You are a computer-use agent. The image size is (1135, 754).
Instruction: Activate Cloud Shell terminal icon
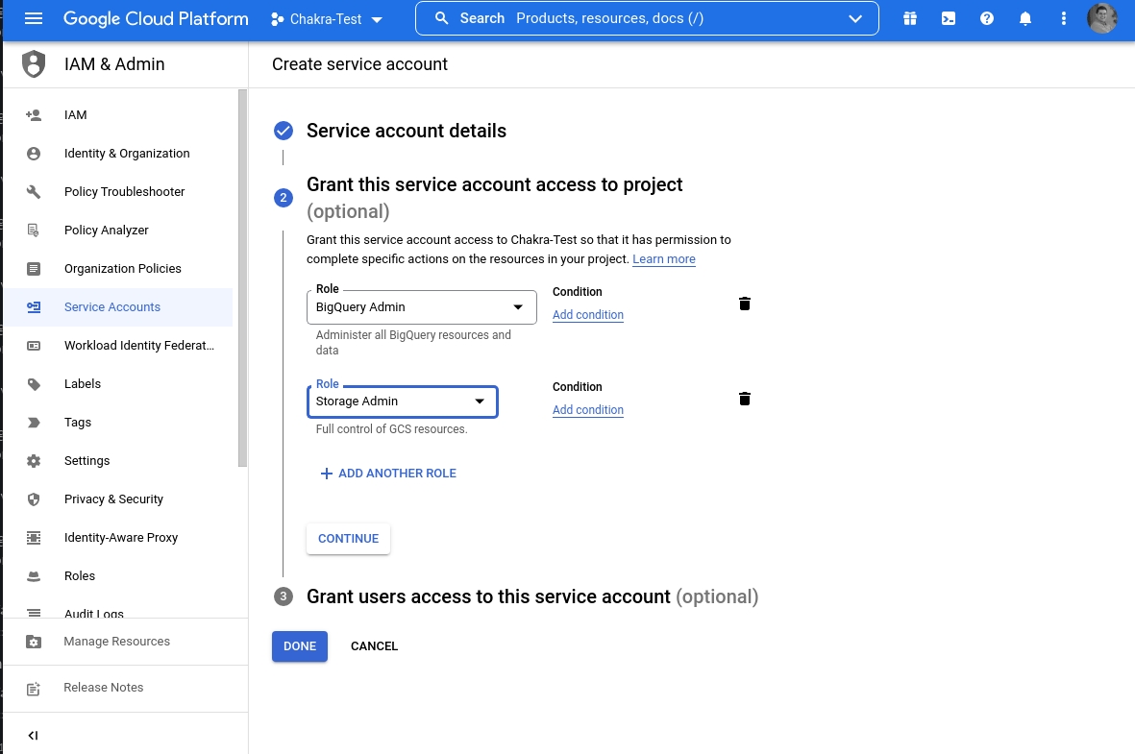(x=949, y=18)
